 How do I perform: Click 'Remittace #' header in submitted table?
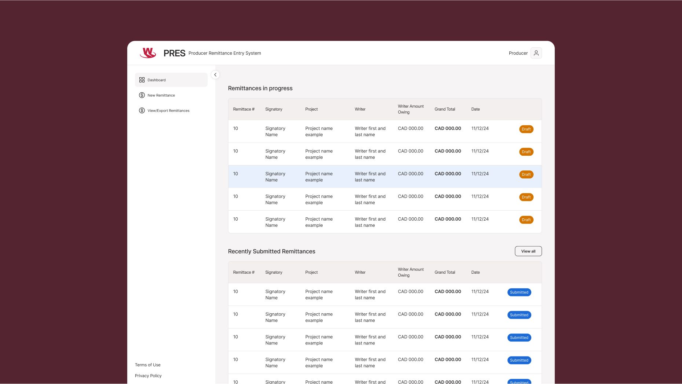[x=244, y=272]
